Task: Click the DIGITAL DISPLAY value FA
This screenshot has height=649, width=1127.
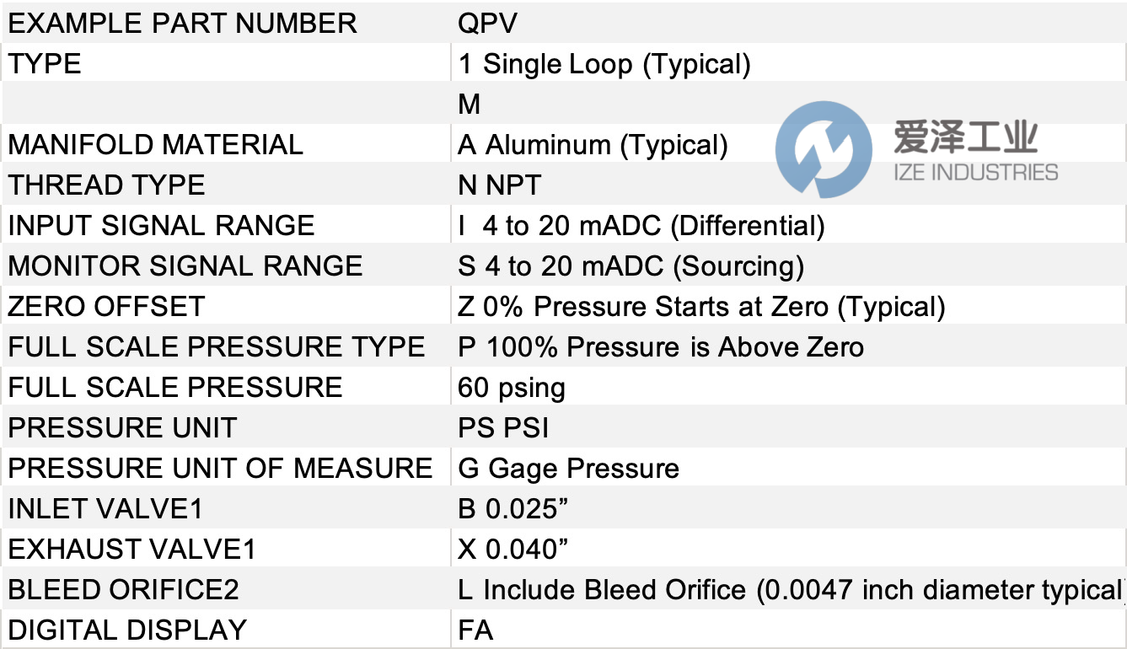Action: tap(475, 630)
